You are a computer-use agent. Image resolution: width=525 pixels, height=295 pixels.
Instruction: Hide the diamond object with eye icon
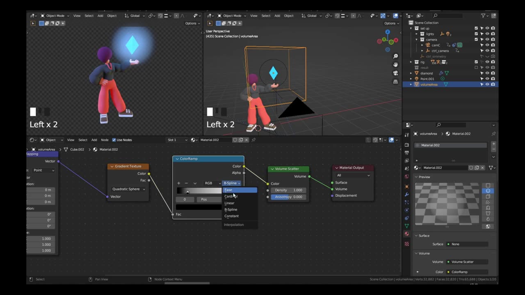tap(487, 73)
